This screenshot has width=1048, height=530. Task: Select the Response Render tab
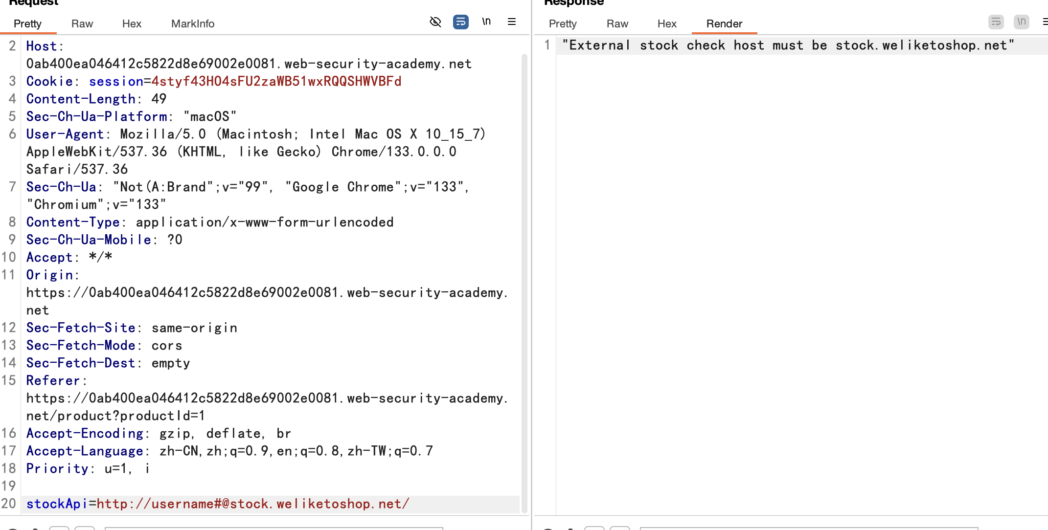pyautogui.click(x=724, y=23)
